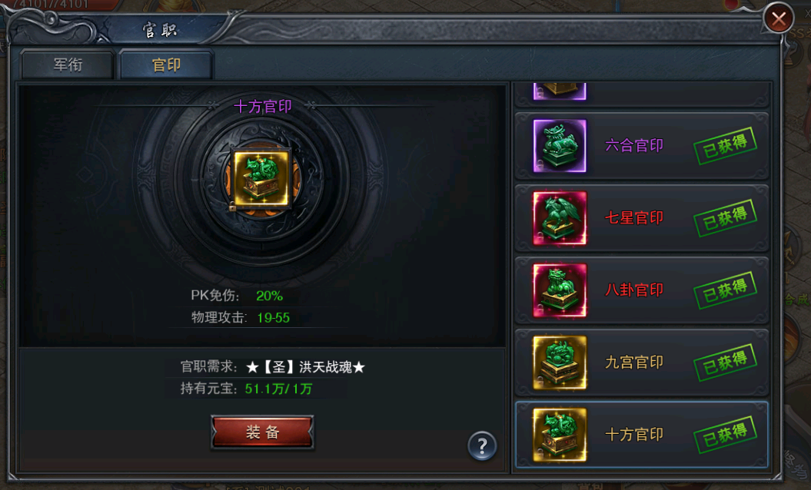Click the 九宫官印 list entry name
This screenshot has height=490, width=811.
634,363
